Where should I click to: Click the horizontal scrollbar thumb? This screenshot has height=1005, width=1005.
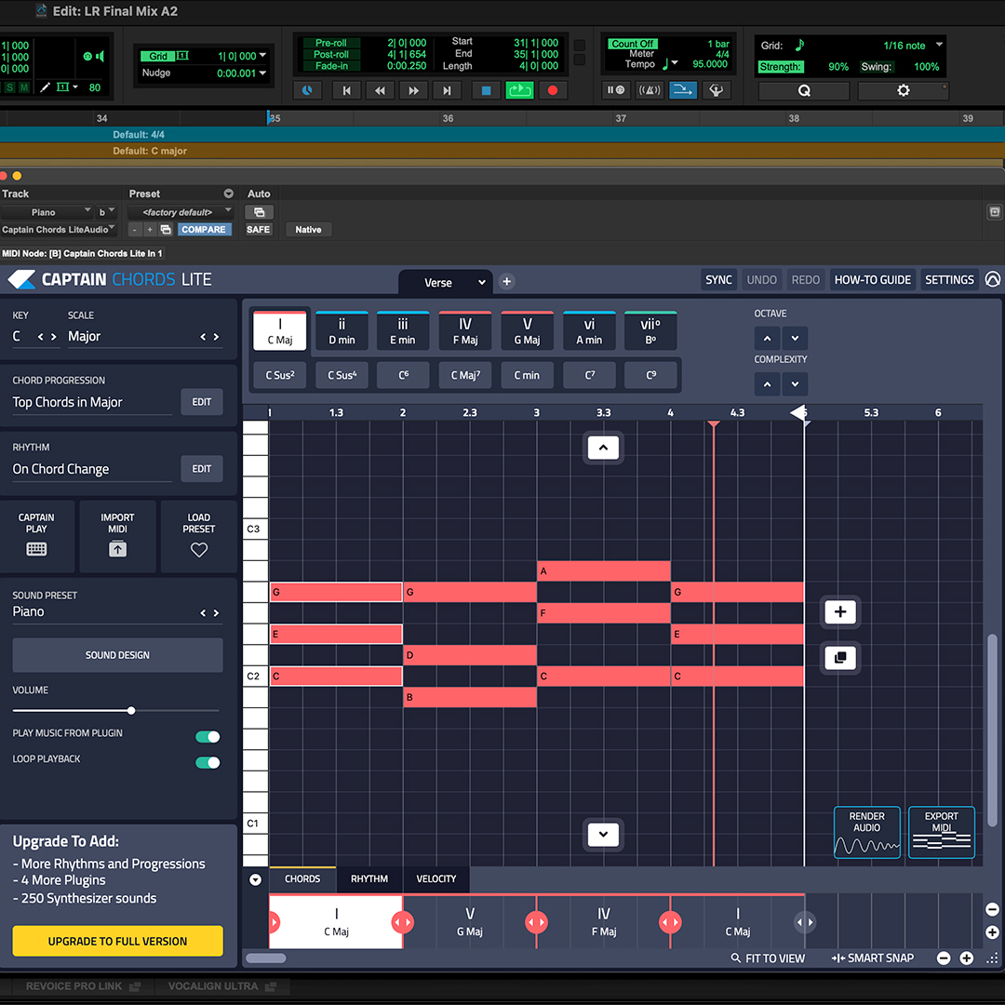point(266,958)
